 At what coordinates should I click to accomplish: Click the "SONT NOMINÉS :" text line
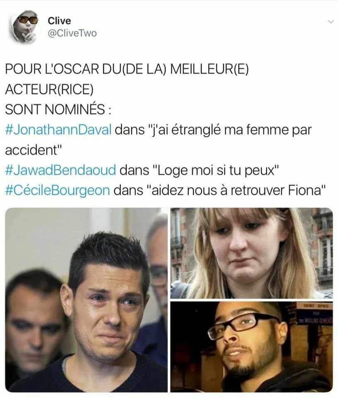(x=58, y=109)
